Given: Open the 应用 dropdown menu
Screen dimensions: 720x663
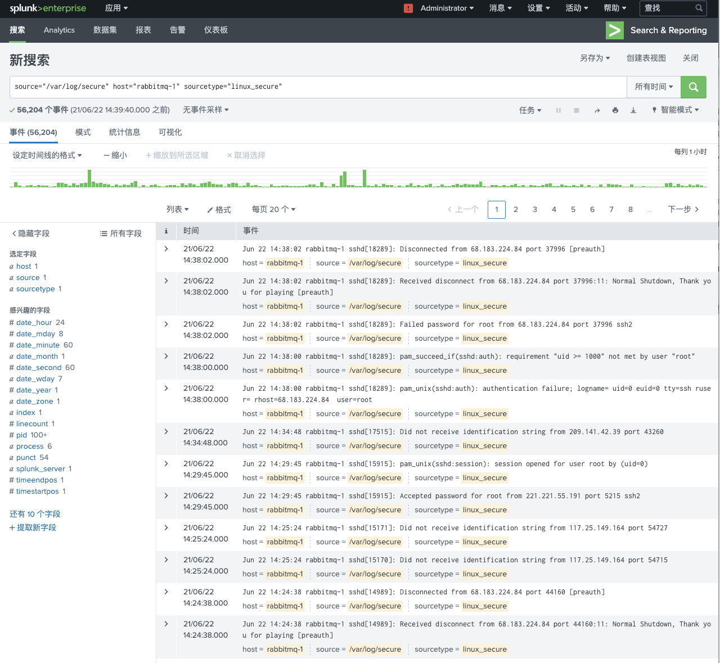Looking at the screenshot, I should (116, 8).
